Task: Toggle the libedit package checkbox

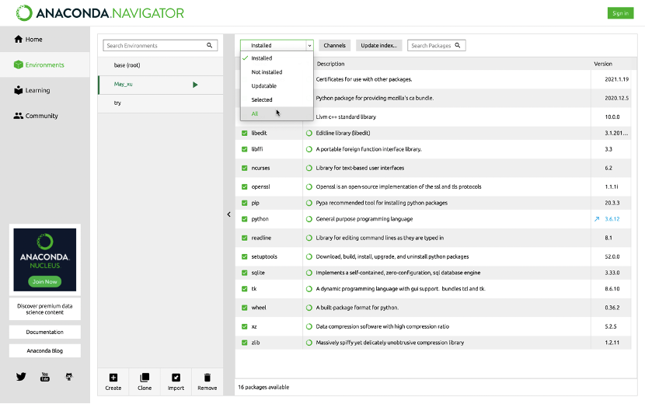Action: tap(244, 133)
